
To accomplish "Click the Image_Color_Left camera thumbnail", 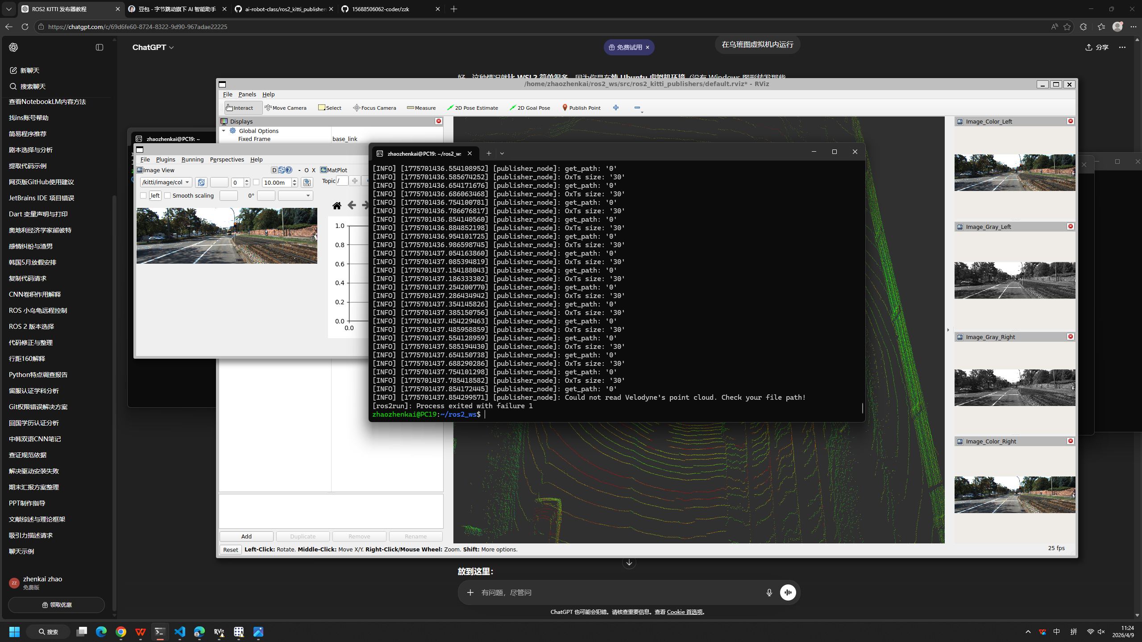I will (x=1015, y=173).
